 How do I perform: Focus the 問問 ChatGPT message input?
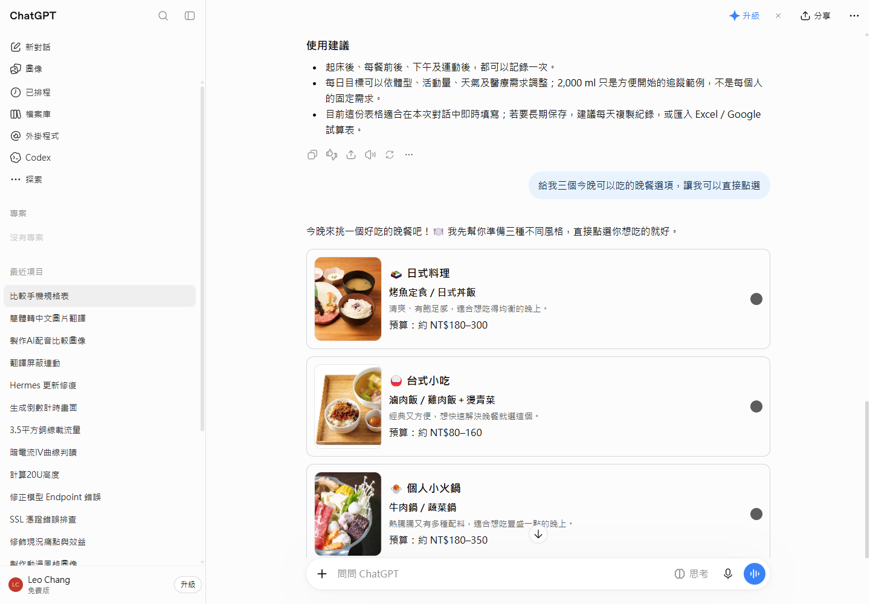click(x=501, y=574)
